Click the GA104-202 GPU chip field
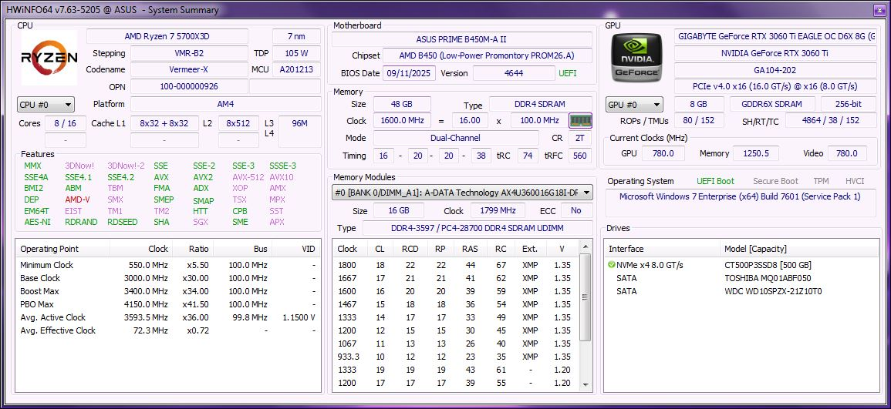 pyautogui.click(x=775, y=70)
